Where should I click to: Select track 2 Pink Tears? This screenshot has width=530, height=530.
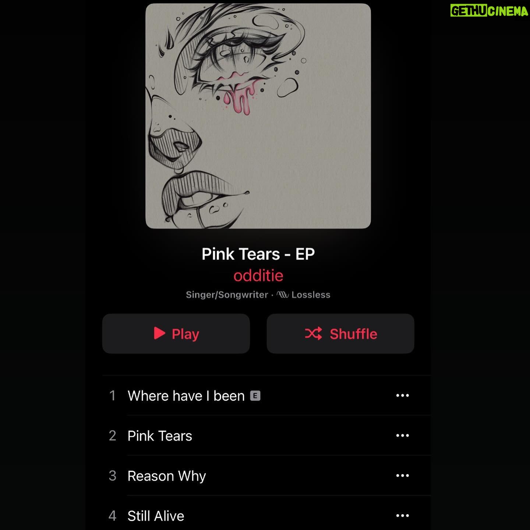(x=266, y=436)
